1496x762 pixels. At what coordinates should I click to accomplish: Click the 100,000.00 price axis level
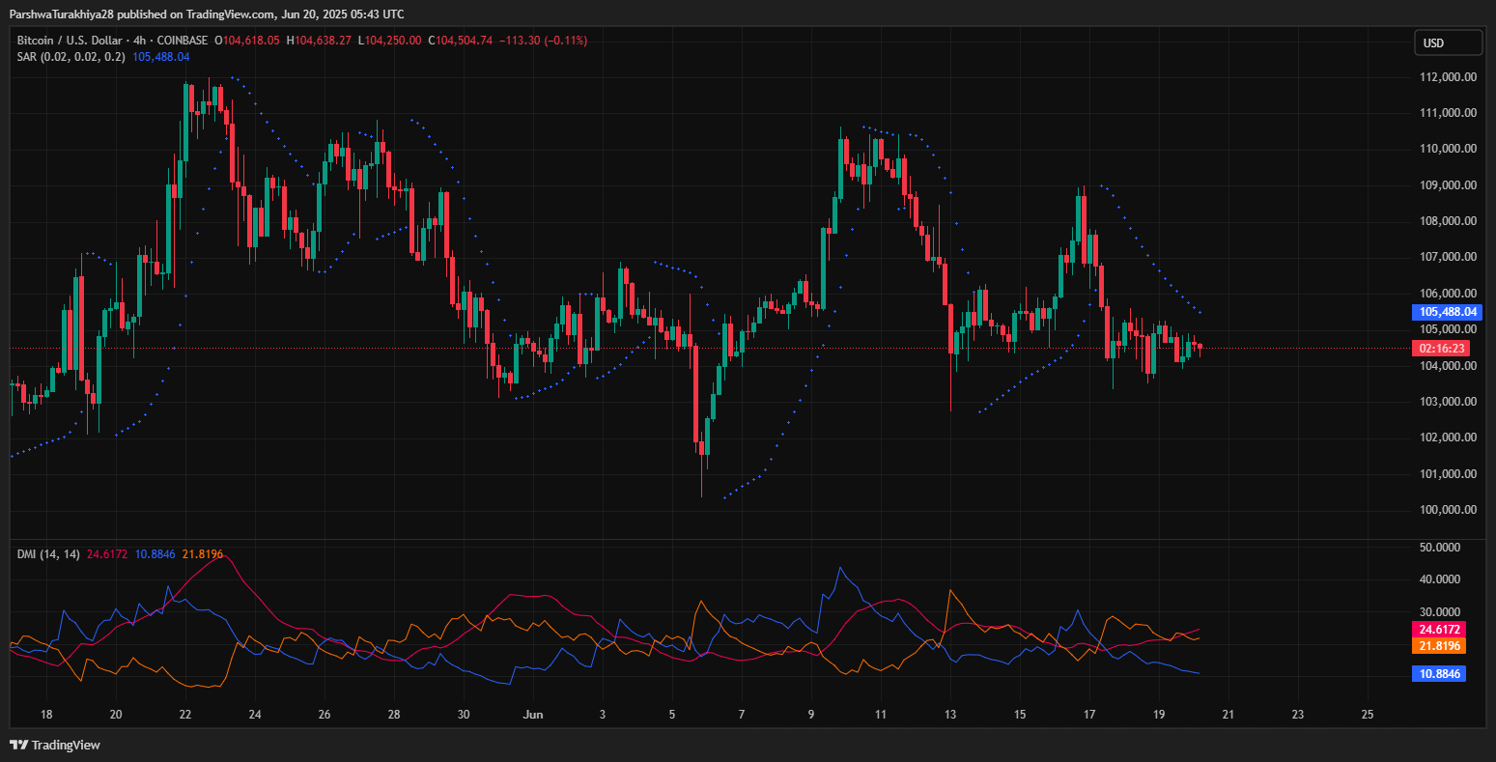point(1446,510)
